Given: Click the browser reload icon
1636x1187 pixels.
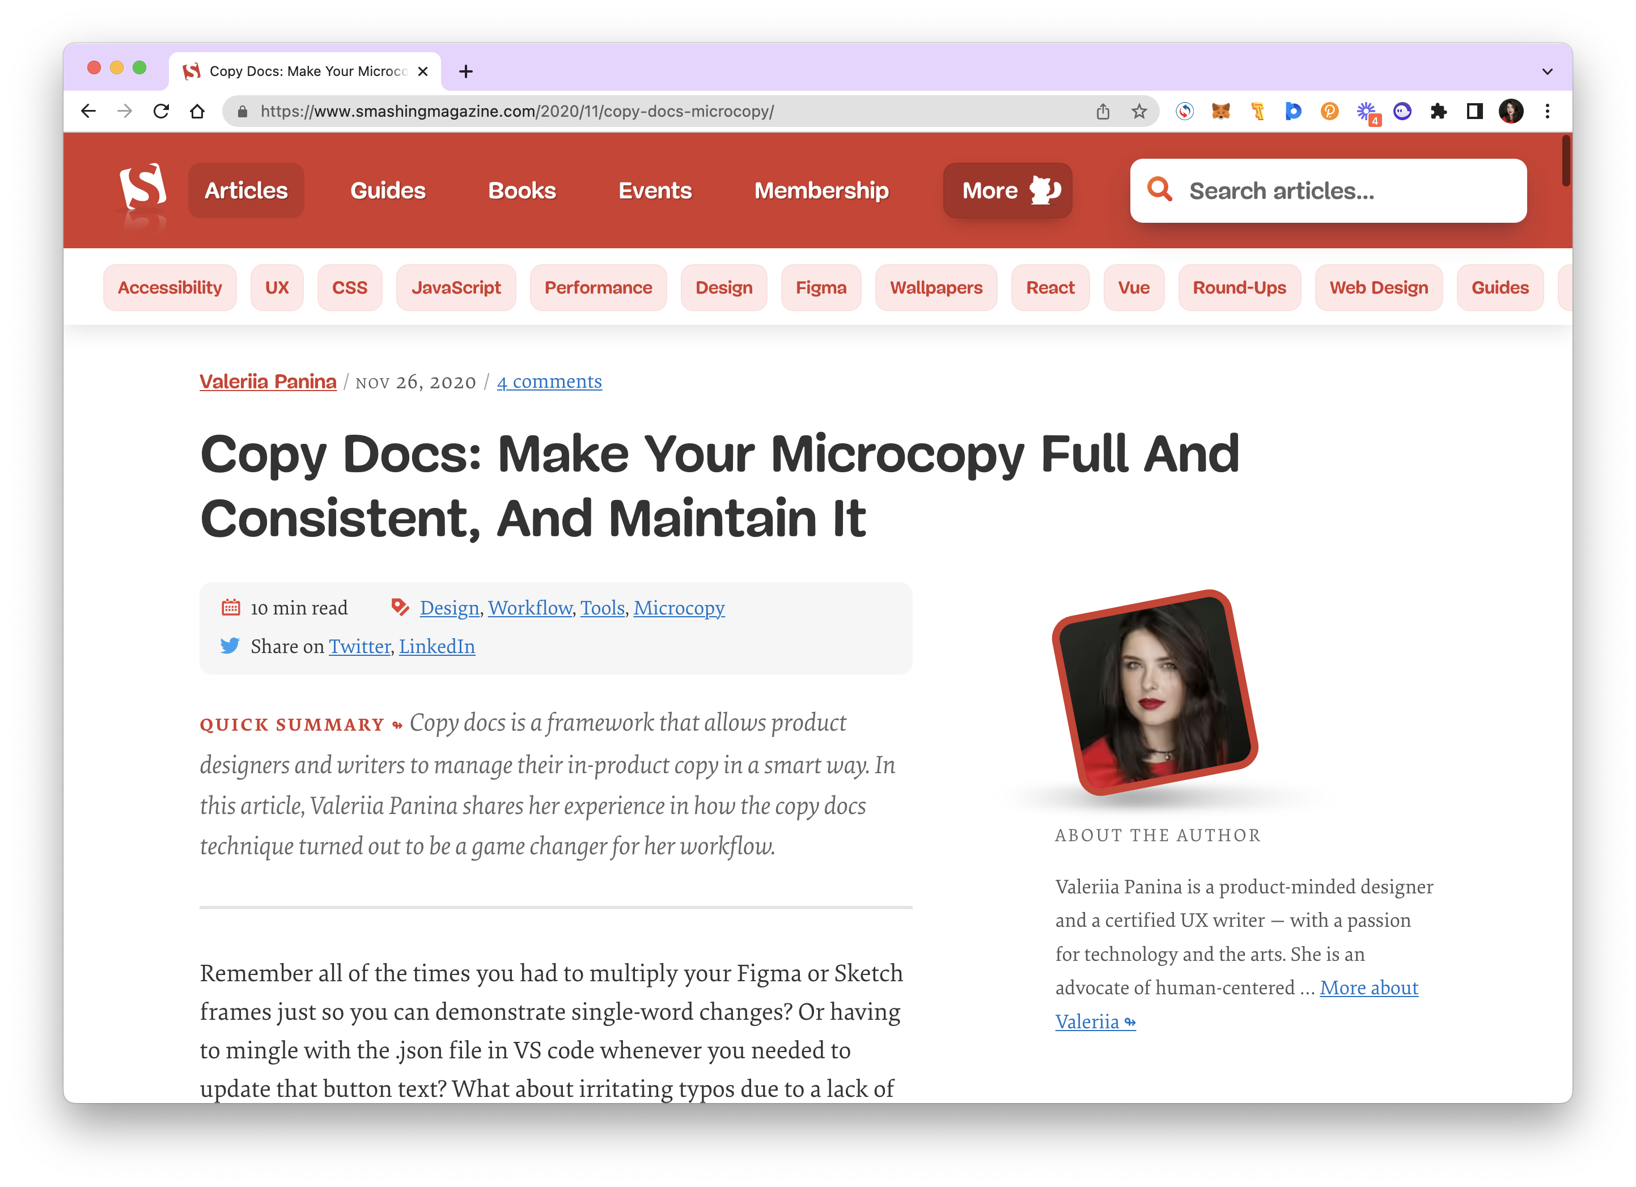Looking at the screenshot, I should tap(161, 111).
